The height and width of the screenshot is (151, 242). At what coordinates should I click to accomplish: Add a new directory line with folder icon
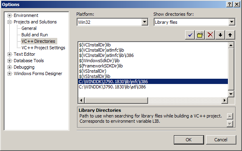(x=200, y=35)
